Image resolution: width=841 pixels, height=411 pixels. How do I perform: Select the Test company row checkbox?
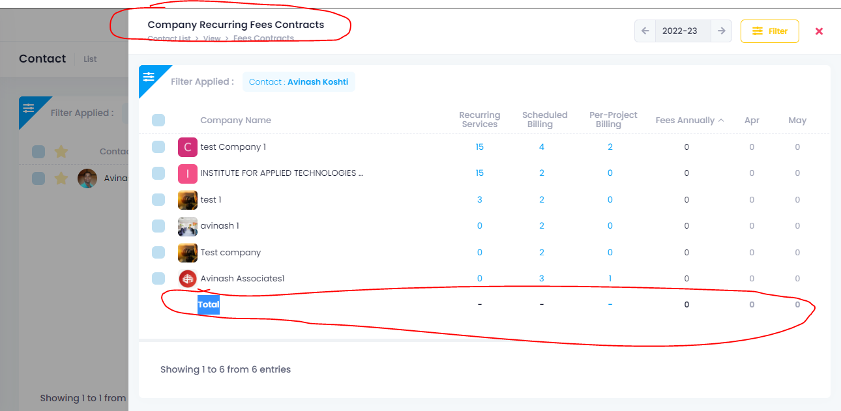(x=158, y=252)
